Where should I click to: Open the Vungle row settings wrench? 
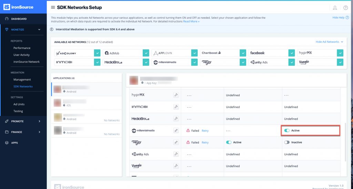[x=176, y=166]
